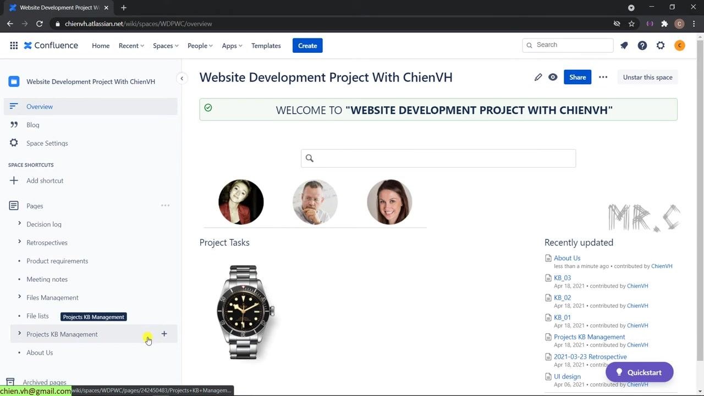The height and width of the screenshot is (396, 704).
Task: Open the Pages ellipsis menu
Action: (x=165, y=206)
